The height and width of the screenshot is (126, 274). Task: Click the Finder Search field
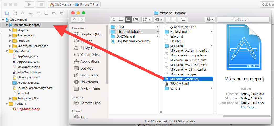pos(243,19)
